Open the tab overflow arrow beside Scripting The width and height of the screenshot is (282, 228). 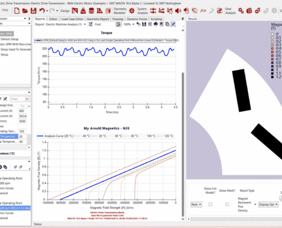[x=183, y=19]
